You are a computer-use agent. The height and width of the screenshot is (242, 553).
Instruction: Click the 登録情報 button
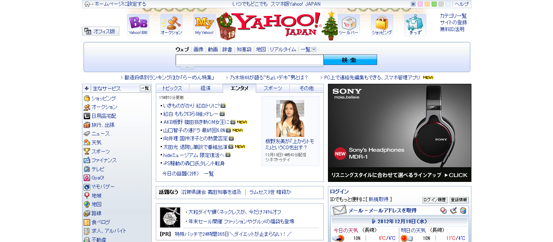click(x=459, y=200)
